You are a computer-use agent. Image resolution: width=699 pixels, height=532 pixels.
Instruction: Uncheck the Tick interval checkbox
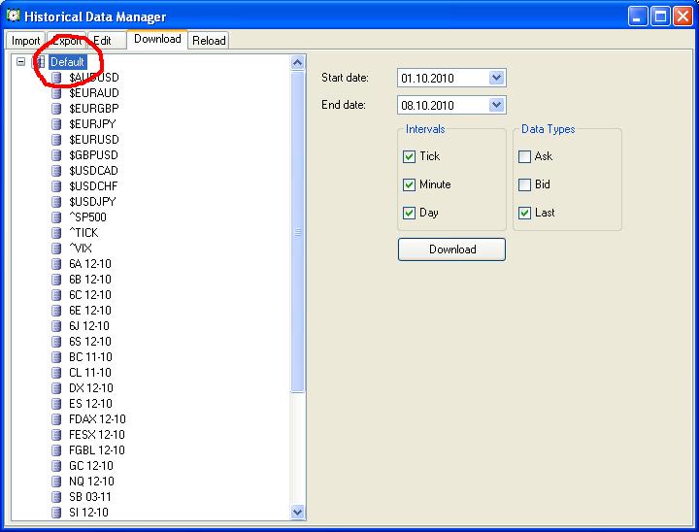[x=409, y=156]
